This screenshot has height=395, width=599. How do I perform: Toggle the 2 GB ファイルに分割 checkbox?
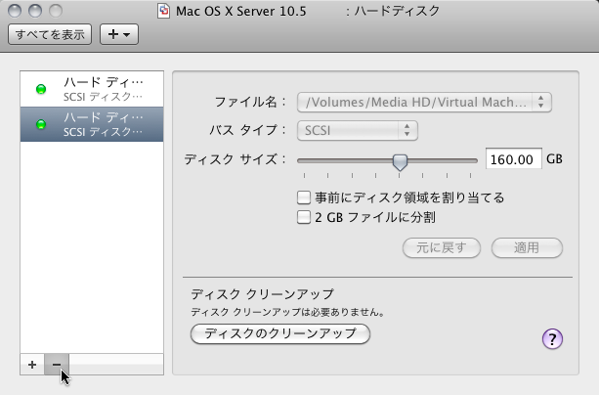[x=304, y=217]
